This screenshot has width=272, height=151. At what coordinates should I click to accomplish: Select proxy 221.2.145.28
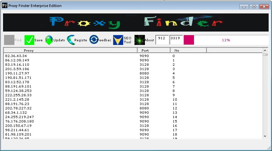17,99
